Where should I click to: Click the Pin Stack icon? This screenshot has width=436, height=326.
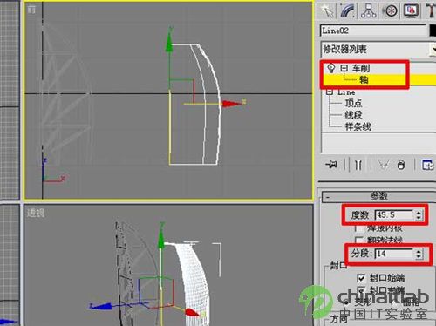tap(331, 165)
